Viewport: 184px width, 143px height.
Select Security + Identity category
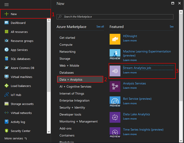pyautogui.click(x=72, y=107)
